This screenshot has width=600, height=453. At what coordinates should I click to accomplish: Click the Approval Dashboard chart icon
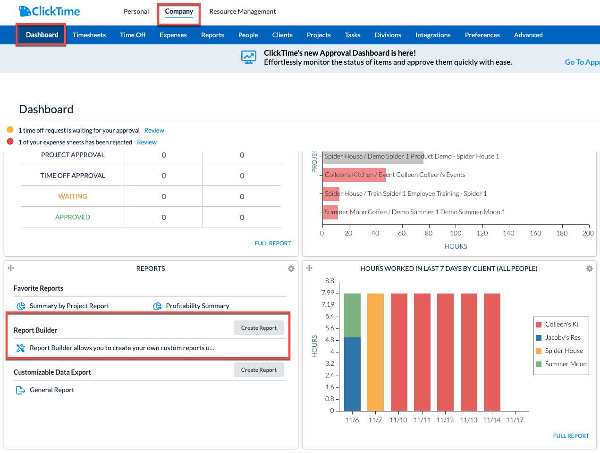point(249,57)
